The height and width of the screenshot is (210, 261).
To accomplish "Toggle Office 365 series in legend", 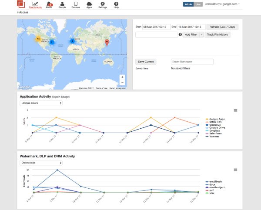I will point(214,122).
